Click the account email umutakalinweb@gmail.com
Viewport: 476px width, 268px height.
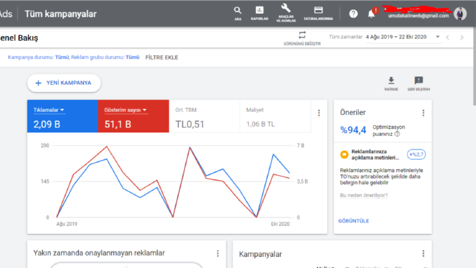418,16
